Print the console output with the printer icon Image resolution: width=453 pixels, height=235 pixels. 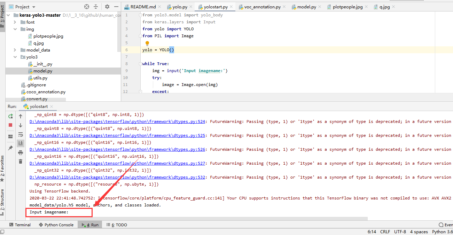(x=21, y=152)
